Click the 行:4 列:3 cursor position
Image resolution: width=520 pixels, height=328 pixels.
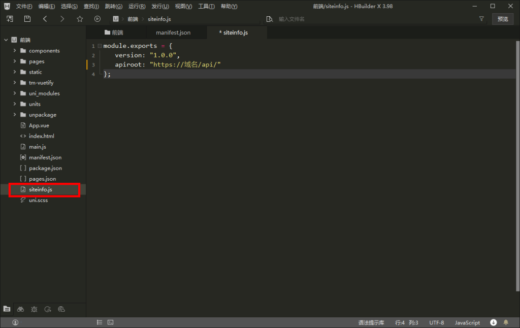click(407, 323)
